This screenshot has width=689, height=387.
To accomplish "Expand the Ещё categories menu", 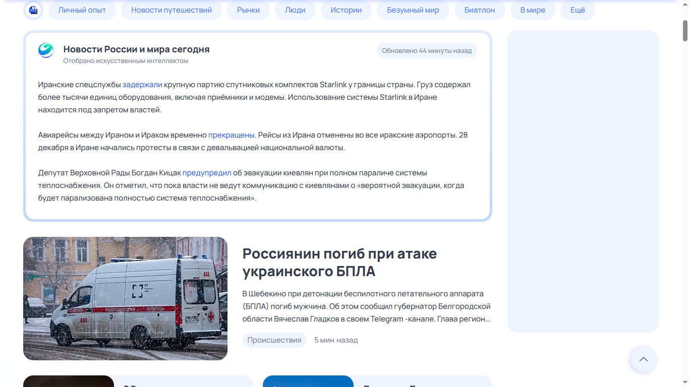I will pos(578,10).
